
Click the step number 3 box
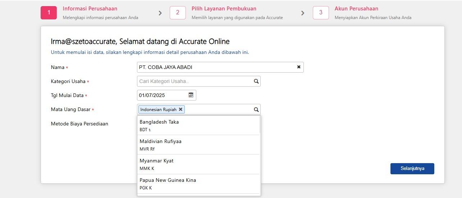pos(321,13)
